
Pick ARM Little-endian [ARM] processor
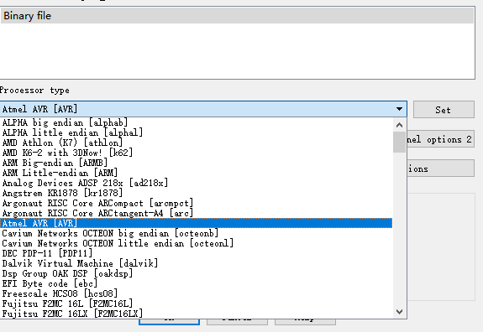pyautogui.click(x=197, y=173)
